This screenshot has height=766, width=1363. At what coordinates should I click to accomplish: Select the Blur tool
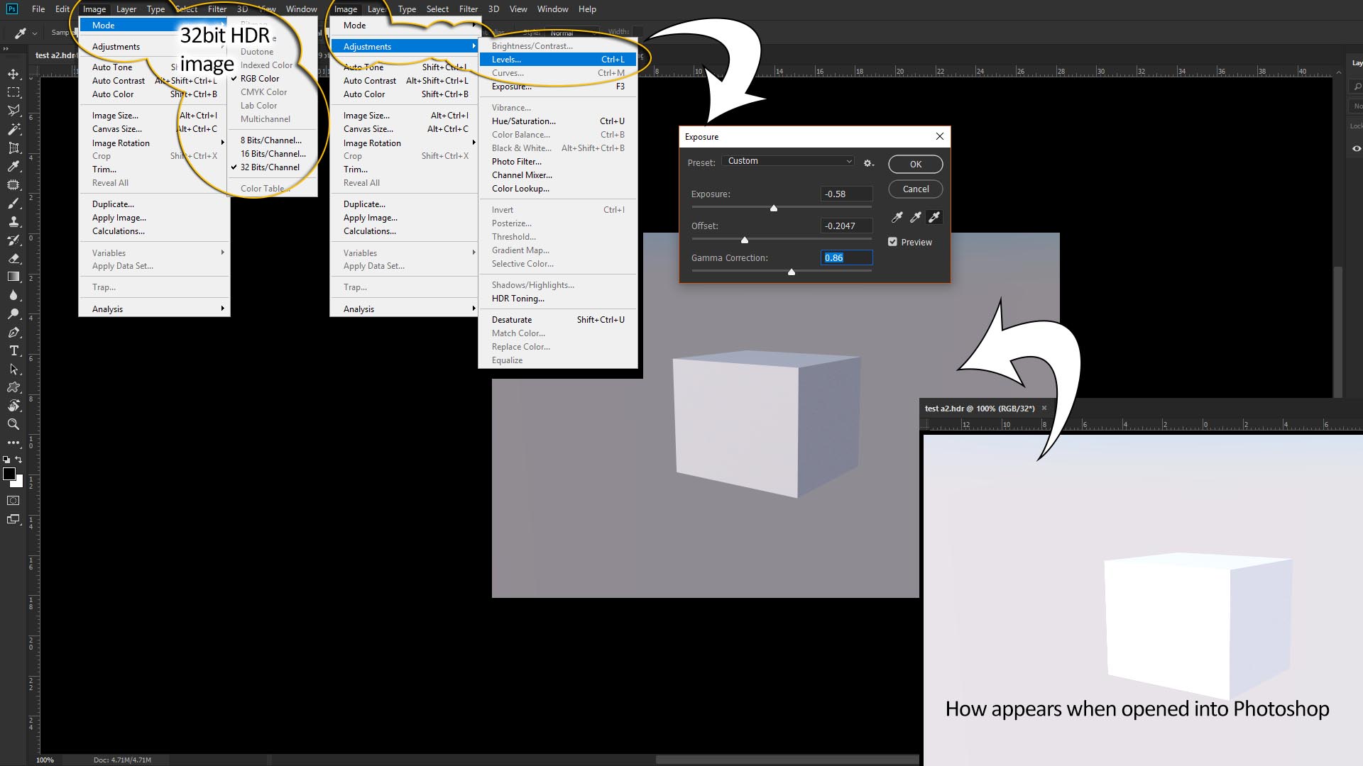click(13, 295)
